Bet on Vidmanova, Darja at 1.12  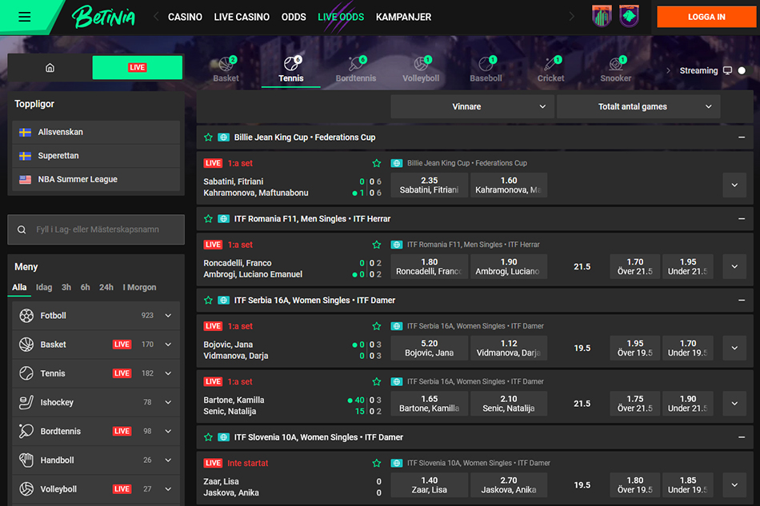509,349
